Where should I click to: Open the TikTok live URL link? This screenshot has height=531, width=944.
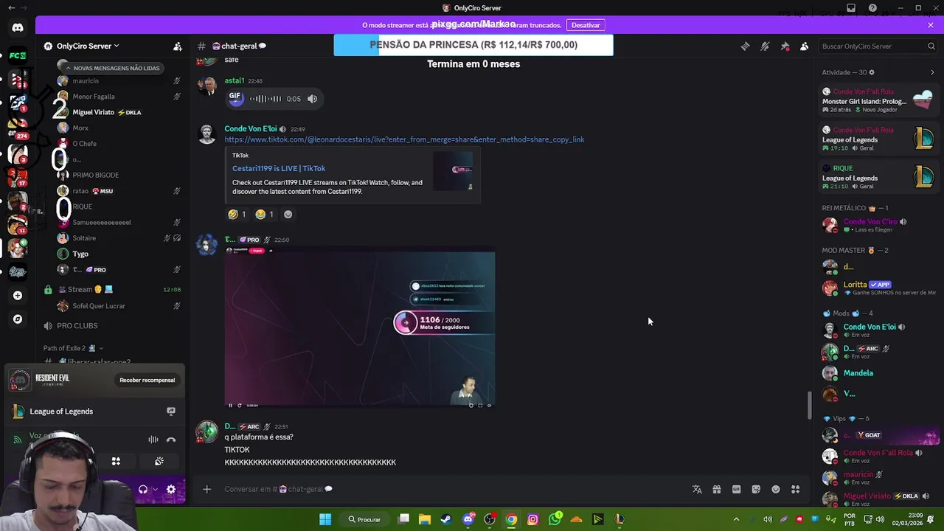[404, 139]
